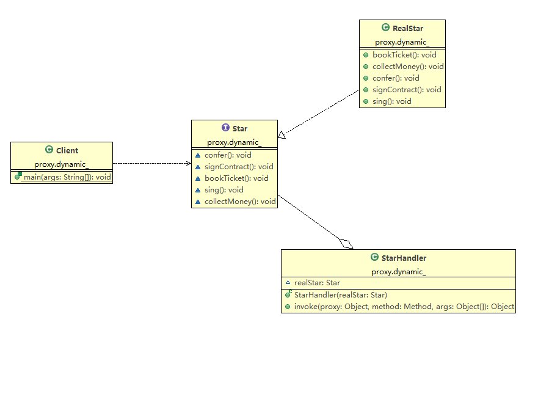Select the StarHandler(realStar: Star) constructor
549x394 pixels.
(x=340, y=295)
